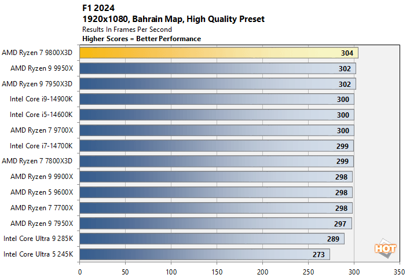Select the 'AMD Ryzen 9 9900X' label

pyautogui.click(x=42, y=177)
